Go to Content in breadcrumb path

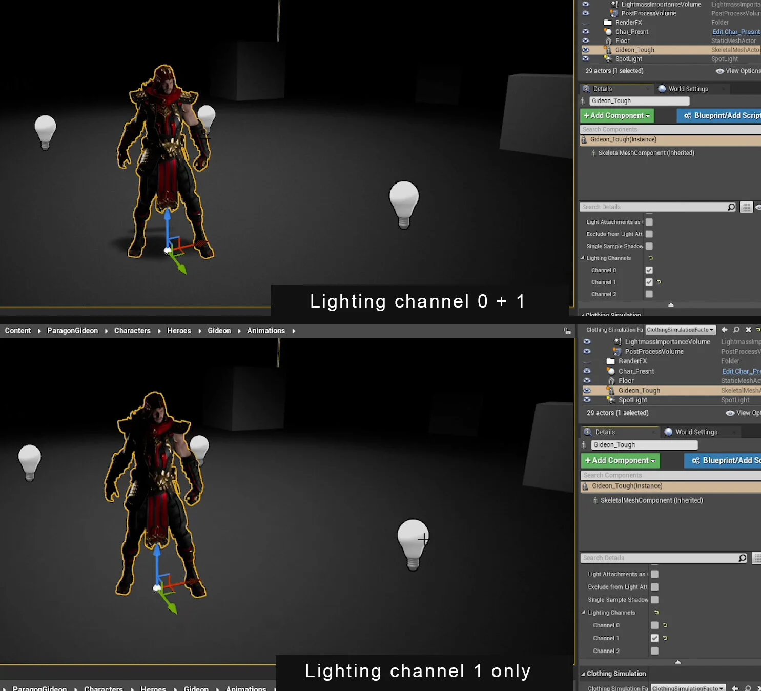click(18, 331)
